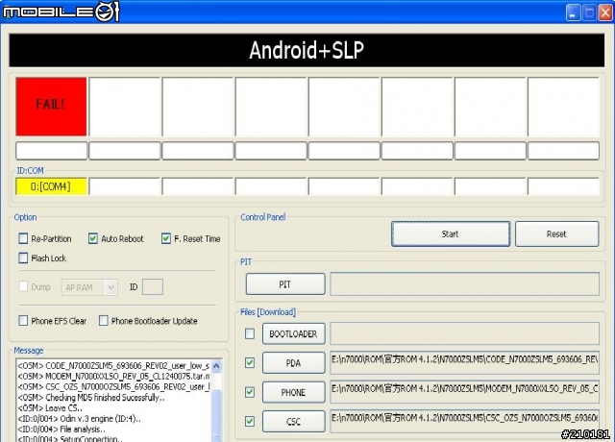Click the Android+SLP banner
This screenshot has width=615, height=442.
coord(307,50)
